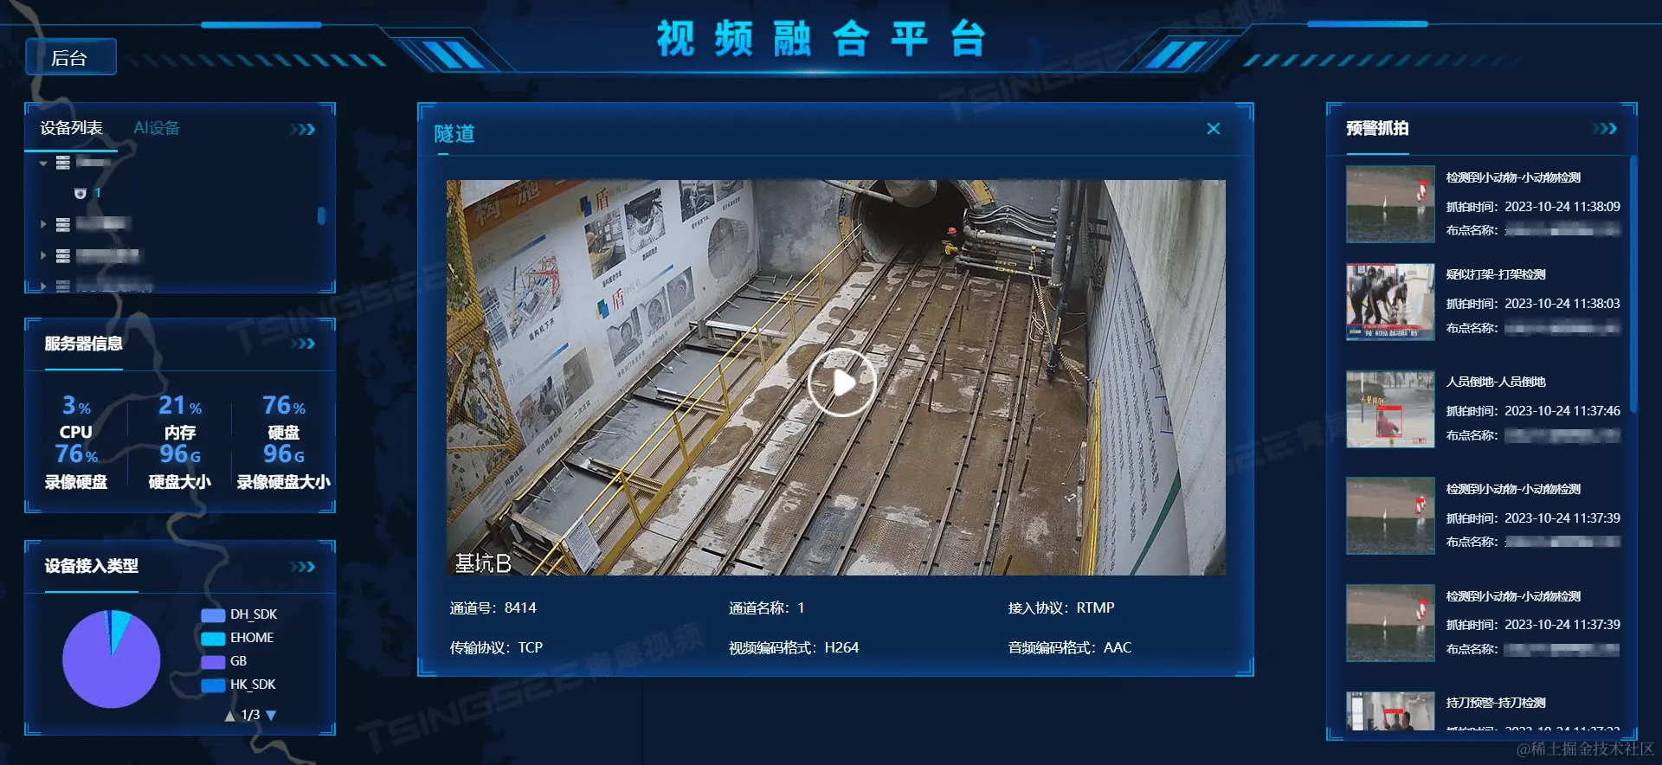This screenshot has width=1662, height=765.
Task: Open the 人员倒地 alert thumbnail
Action: coord(1390,409)
